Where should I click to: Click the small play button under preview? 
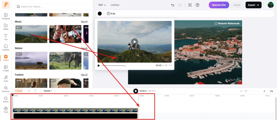coord(98,66)
